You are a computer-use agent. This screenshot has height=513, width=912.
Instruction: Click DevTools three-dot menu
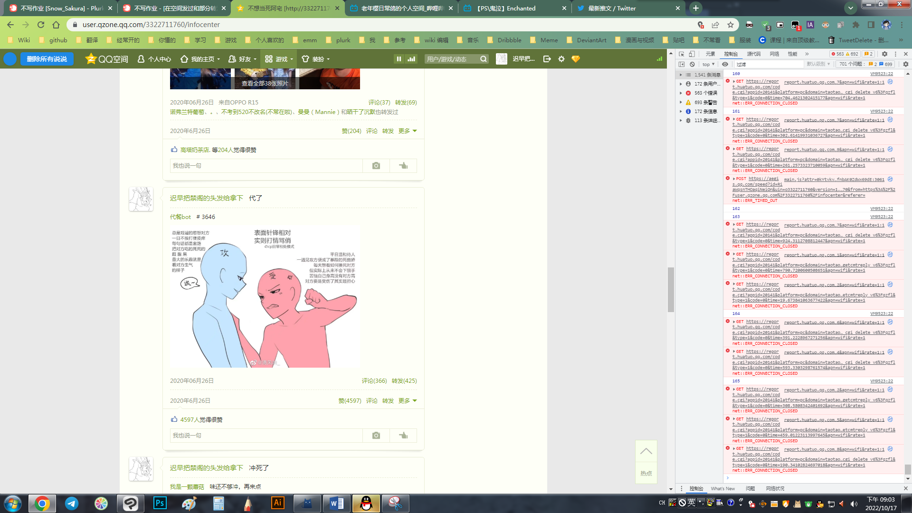coord(896,54)
